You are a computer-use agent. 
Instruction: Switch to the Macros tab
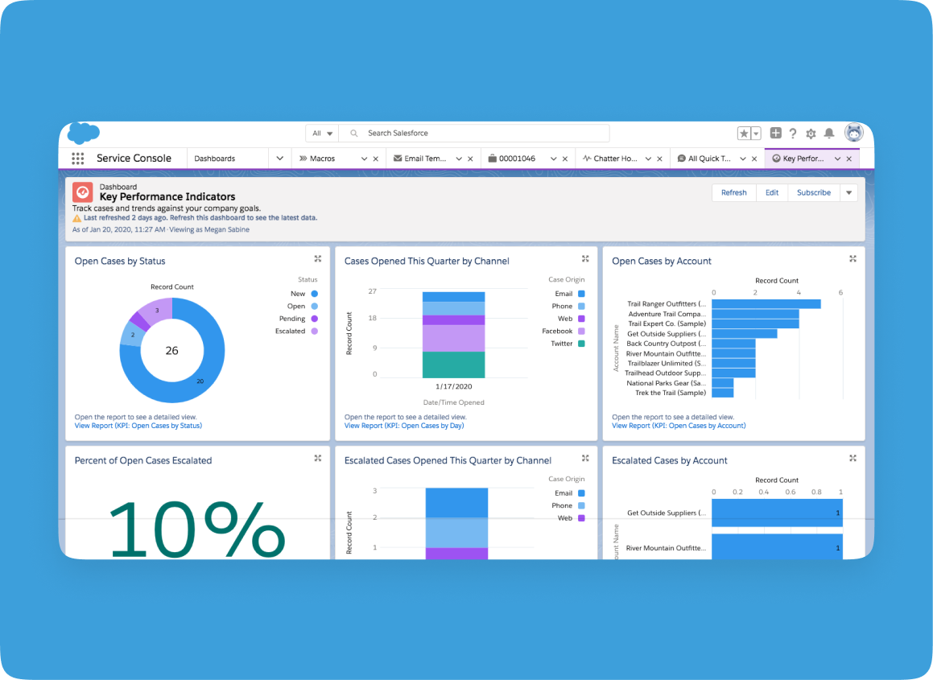pyautogui.click(x=322, y=159)
